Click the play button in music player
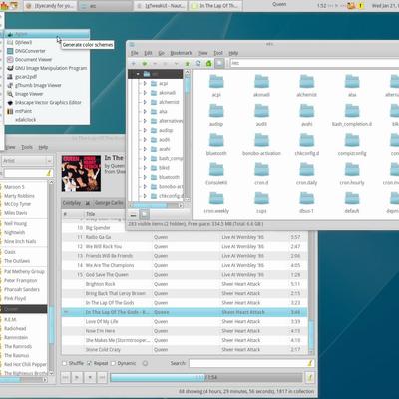This screenshot has height=399, width=399. coord(77,377)
